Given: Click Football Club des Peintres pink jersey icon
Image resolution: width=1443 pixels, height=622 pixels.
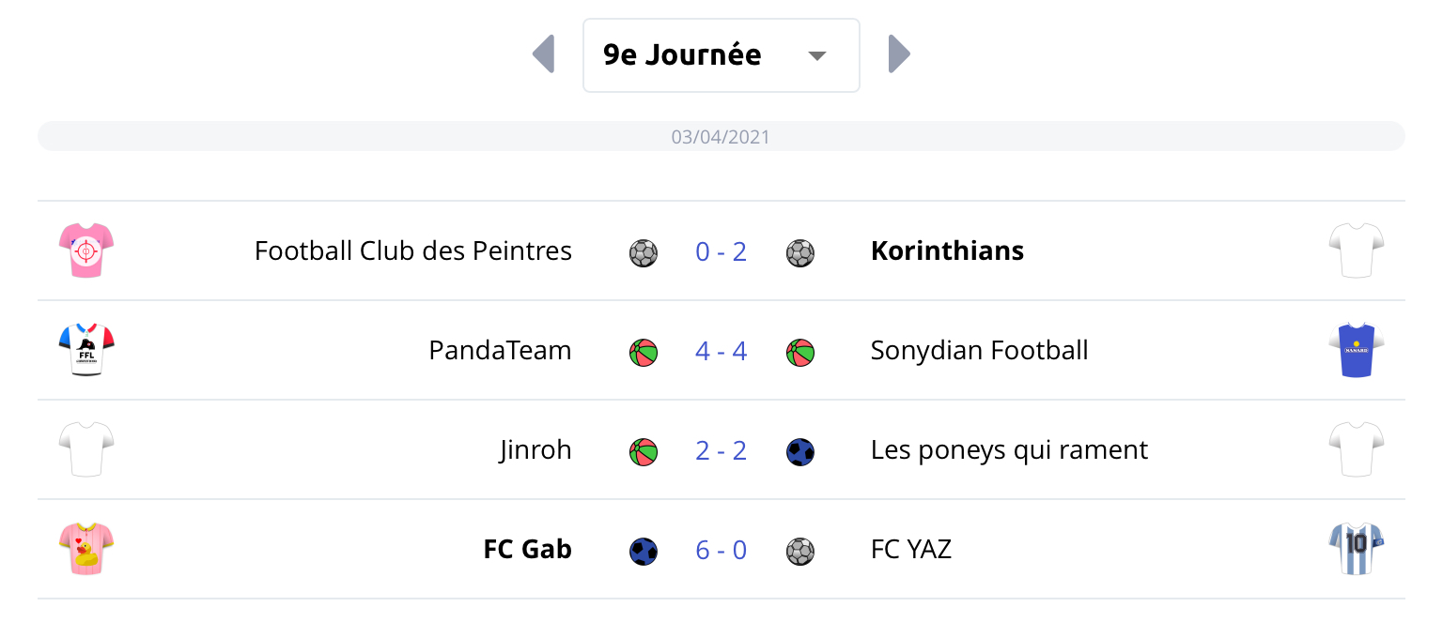Looking at the screenshot, I should 85,251.
